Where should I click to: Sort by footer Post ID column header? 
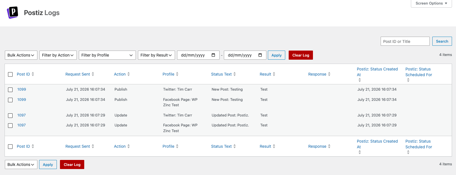click(23, 146)
